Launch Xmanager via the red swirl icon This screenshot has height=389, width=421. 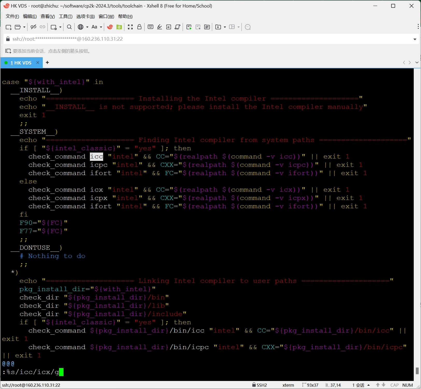tap(110, 27)
